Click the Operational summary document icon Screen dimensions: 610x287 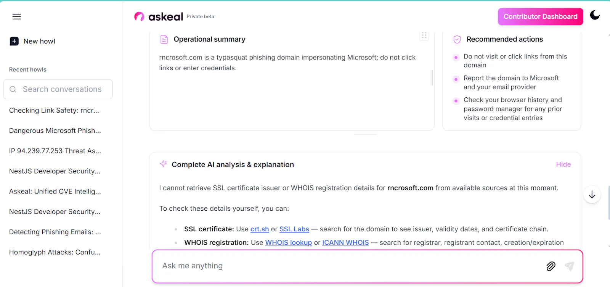(x=164, y=39)
